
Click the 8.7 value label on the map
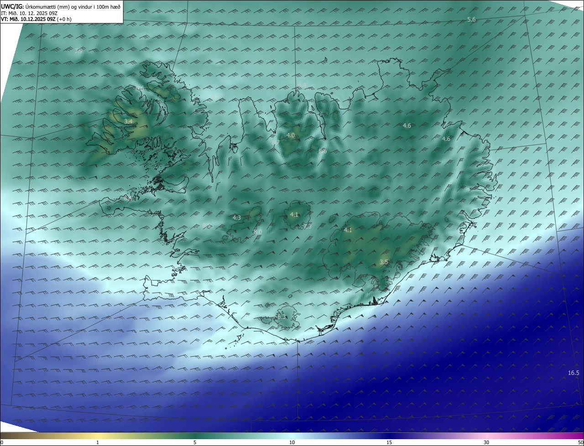(275, 143)
